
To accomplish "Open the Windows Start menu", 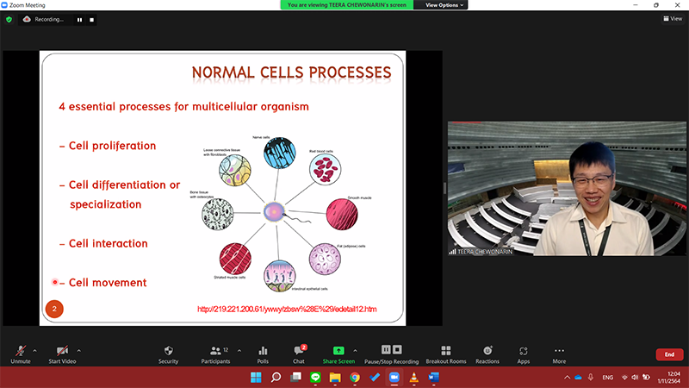I will [256, 378].
